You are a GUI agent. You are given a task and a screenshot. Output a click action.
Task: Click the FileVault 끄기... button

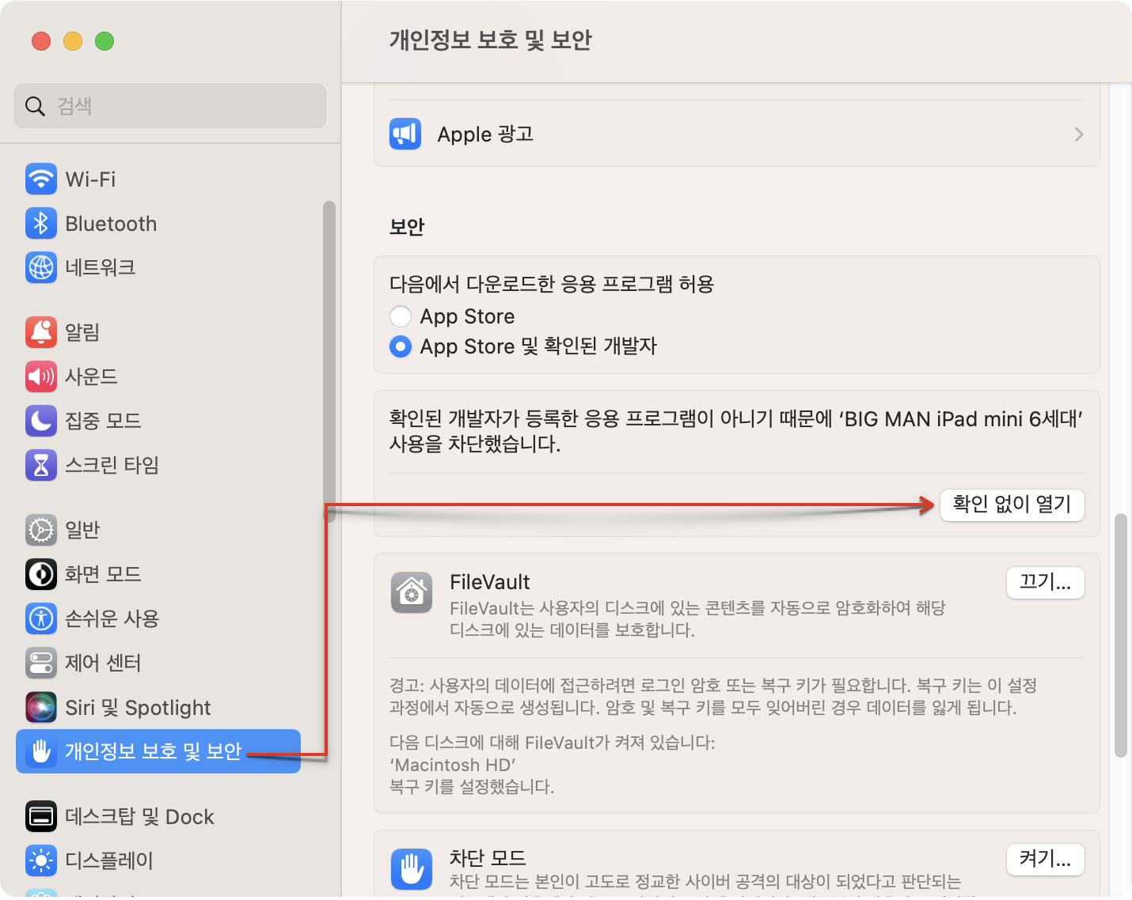point(1045,583)
